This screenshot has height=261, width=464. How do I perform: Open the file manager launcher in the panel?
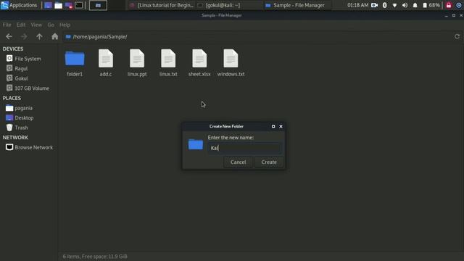58,5
